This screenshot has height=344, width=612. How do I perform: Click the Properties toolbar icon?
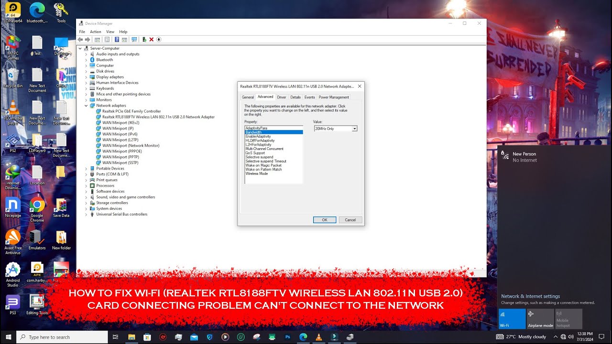107,39
